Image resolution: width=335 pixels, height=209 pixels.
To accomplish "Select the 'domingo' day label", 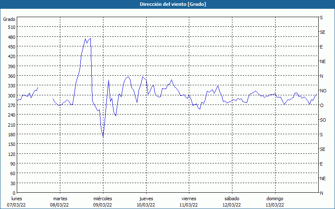I will tap(275, 199).
